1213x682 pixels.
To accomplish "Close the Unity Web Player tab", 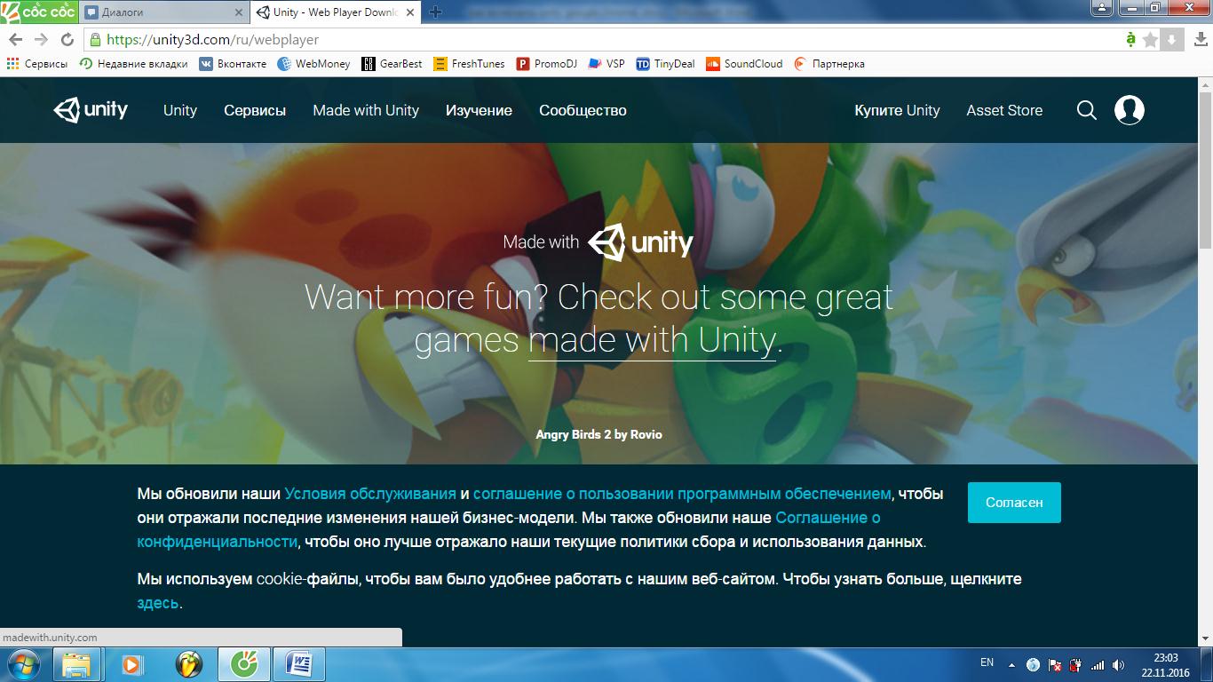I will [x=411, y=12].
